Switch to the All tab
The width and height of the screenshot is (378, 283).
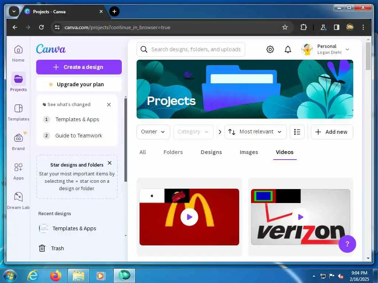pyautogui.click(x=142, y=152)
